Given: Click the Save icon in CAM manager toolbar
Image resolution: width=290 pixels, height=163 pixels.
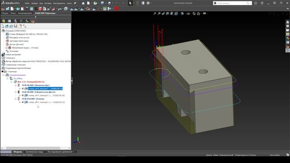Looking at the screenshot, I should [x=16, y=26].
